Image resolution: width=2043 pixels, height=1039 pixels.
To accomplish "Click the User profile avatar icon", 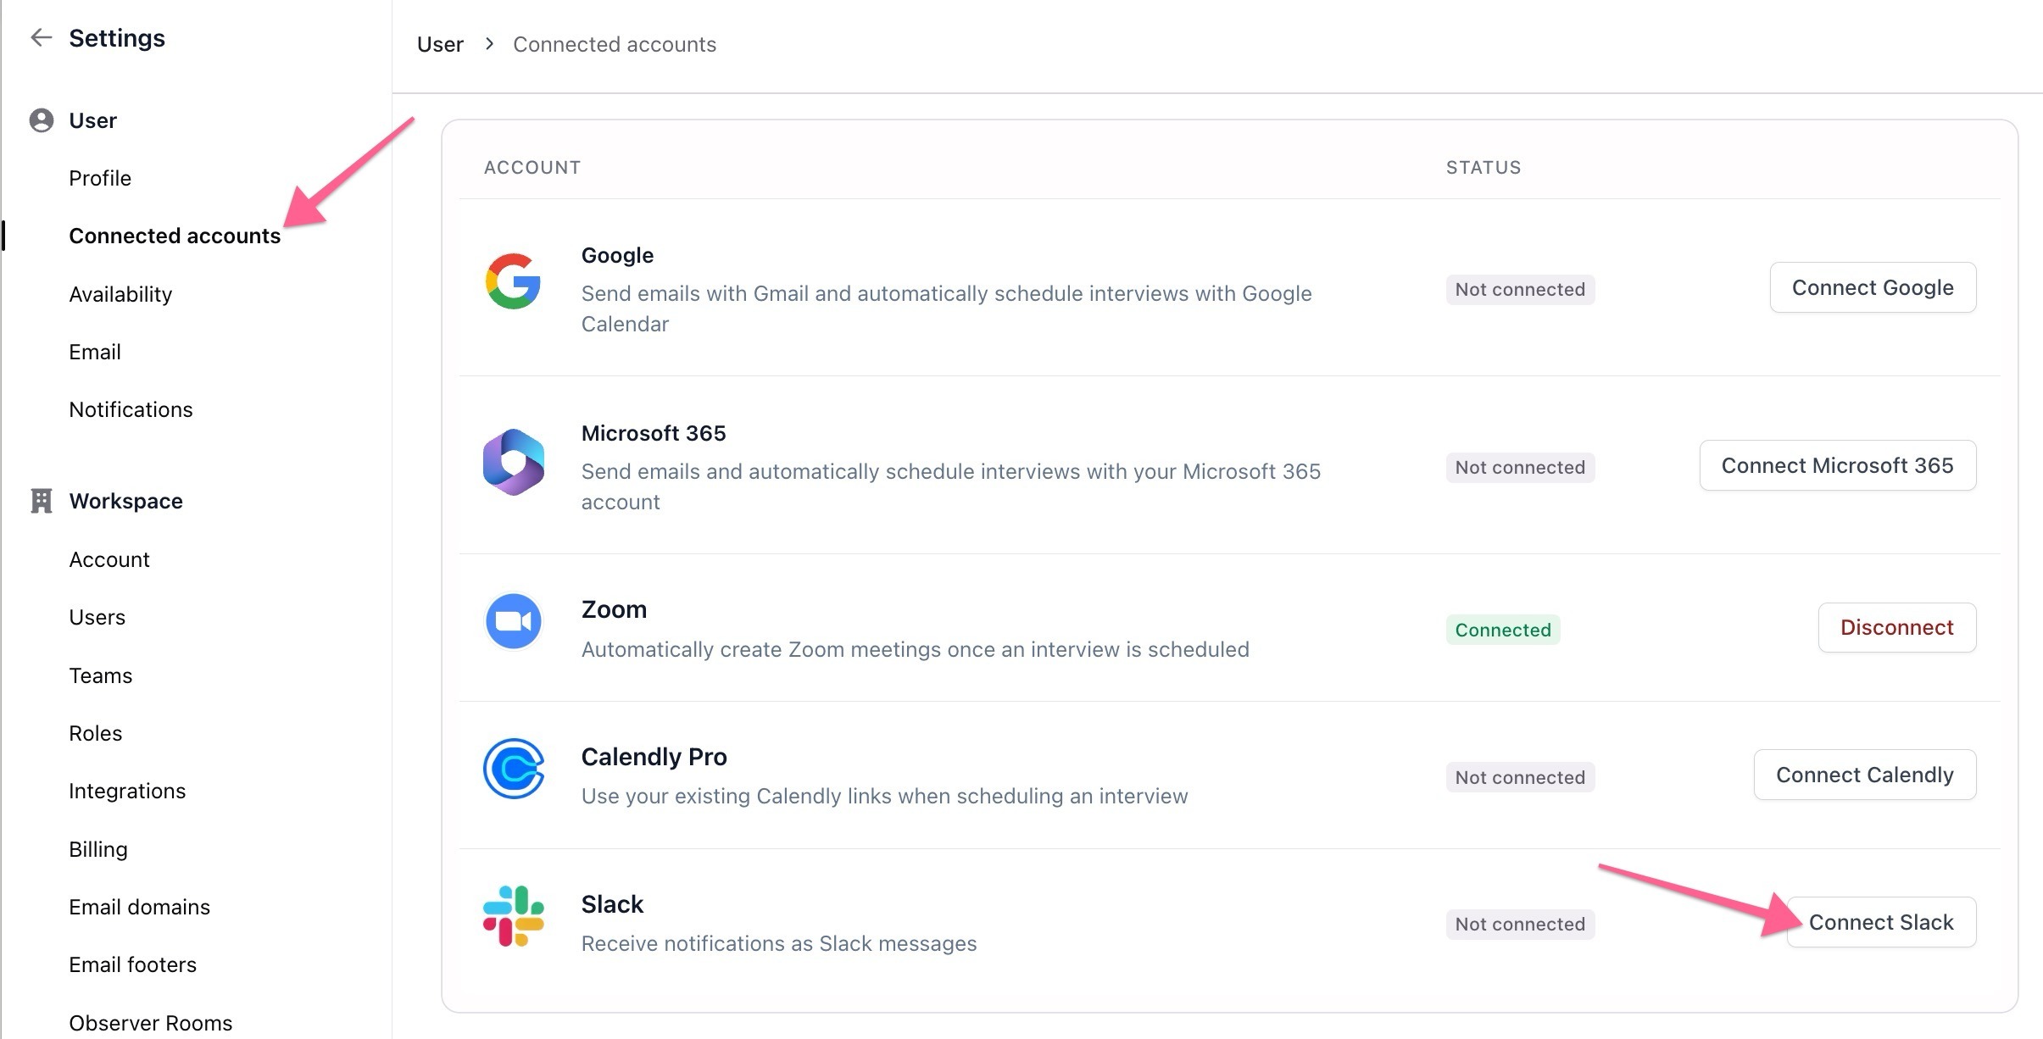I will point(41,120).
